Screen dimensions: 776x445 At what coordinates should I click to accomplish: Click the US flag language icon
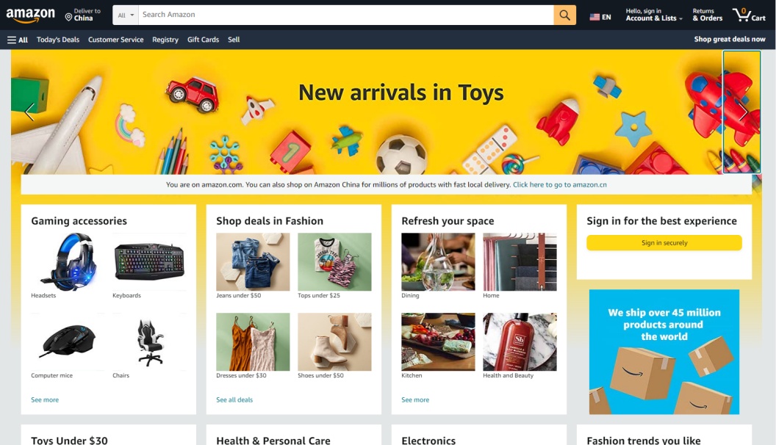(x=594, y=18)
